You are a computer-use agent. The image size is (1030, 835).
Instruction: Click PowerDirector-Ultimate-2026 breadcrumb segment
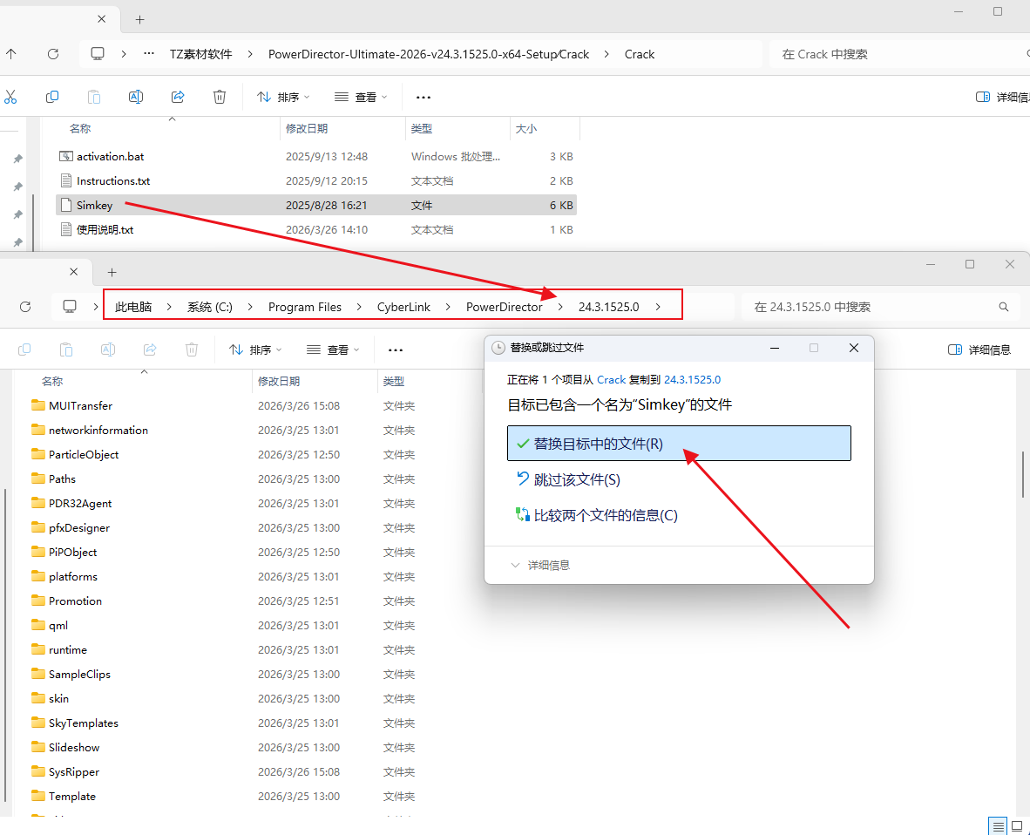coord(428,54)
